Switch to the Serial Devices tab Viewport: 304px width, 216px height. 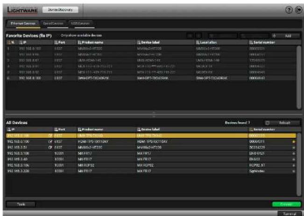(53, 24)
